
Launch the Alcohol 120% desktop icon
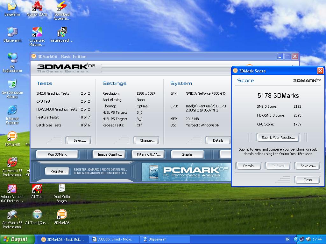pyautogui.click(x=37, y=6)
